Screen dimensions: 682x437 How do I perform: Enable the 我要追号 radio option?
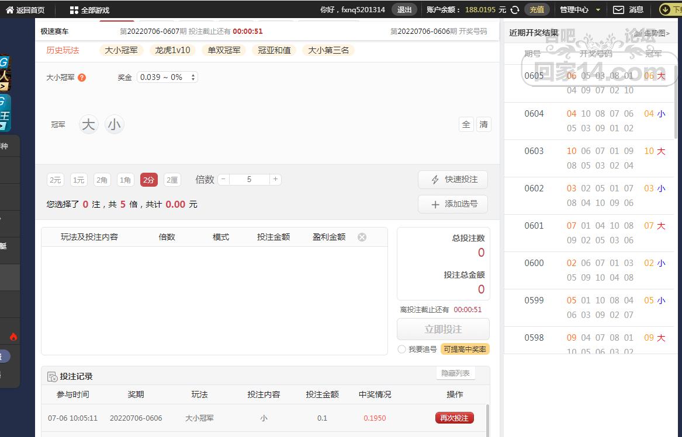tap(401, 349)
